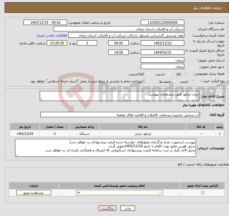This screenshot has height=216, width=229.
Task: Click the کد کالا column header
Action: pos(201,127)
